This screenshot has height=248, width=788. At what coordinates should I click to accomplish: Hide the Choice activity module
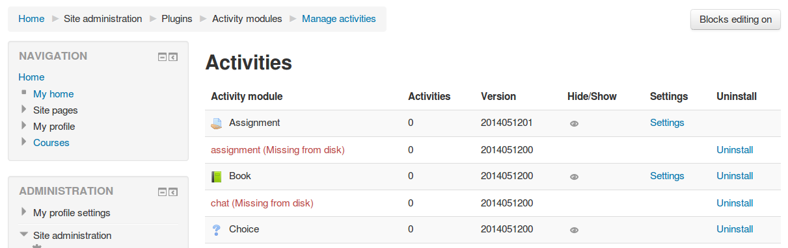click(x=574, y=230)
